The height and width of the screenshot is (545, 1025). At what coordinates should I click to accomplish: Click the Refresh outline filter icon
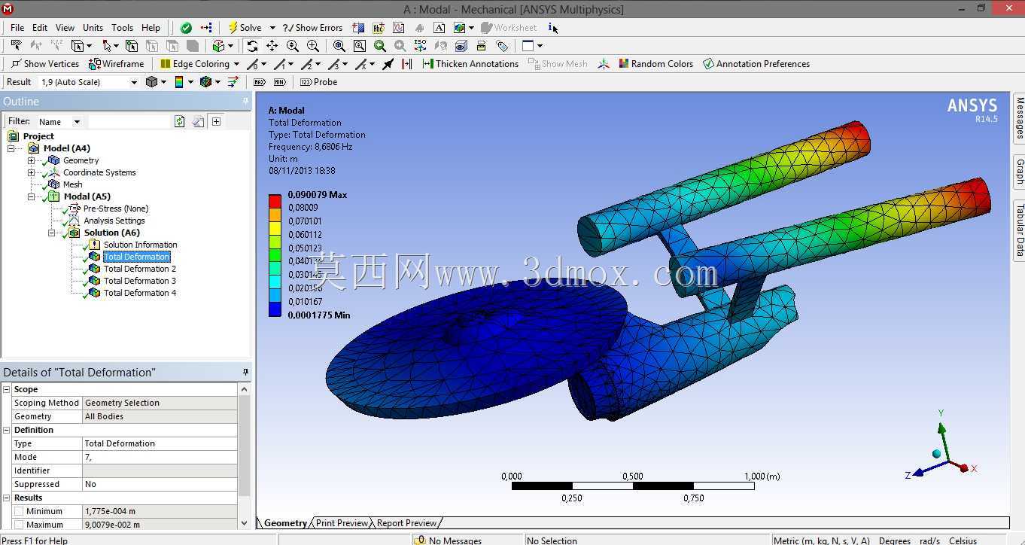180,121
